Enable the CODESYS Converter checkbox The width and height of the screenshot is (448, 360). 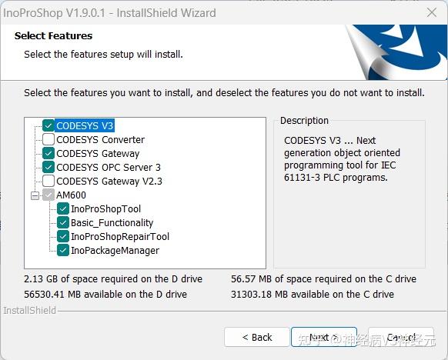pyautogui.click(x=48, y=139)
